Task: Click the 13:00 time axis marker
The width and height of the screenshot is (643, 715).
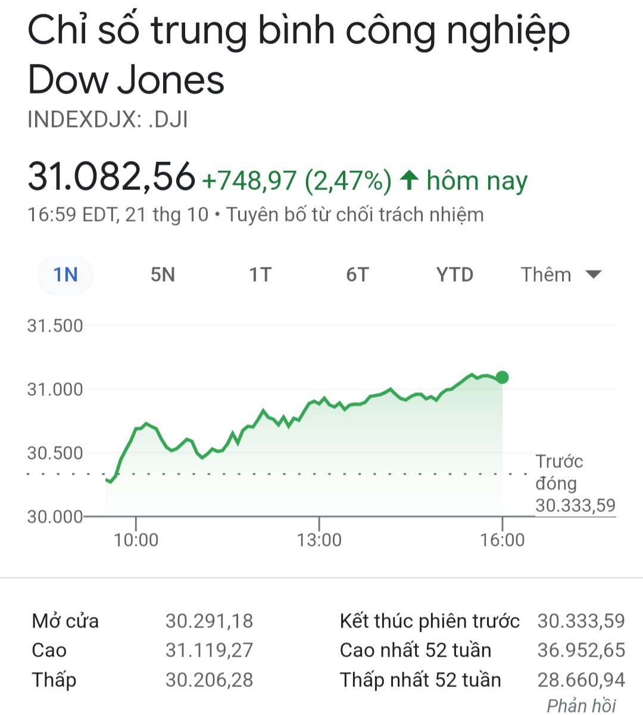Action: pyautogui.click(x=319, y=540)
